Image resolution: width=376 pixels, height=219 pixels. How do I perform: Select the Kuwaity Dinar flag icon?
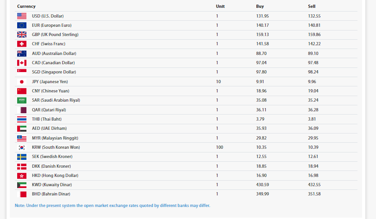[22, 185]
